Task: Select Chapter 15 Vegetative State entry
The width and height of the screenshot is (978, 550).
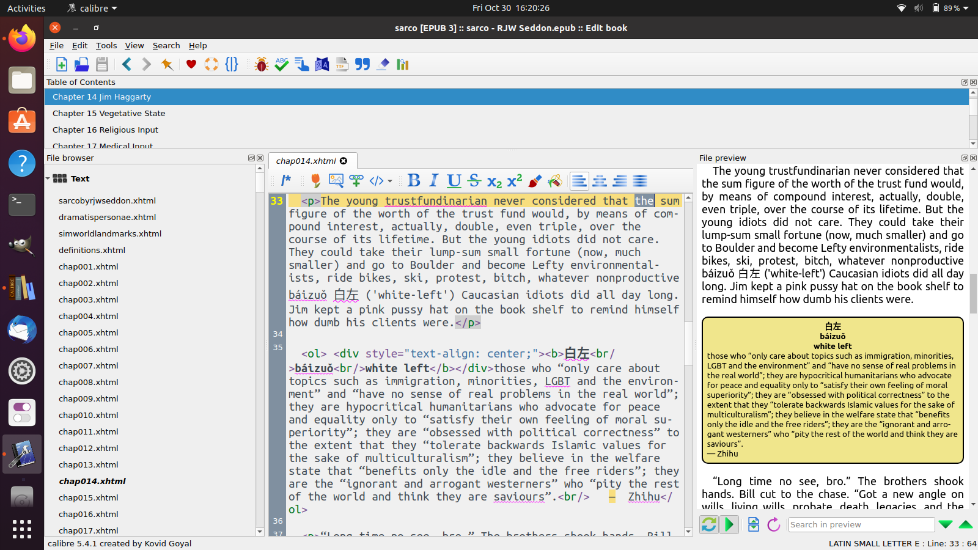Action: tap(109, 113)
